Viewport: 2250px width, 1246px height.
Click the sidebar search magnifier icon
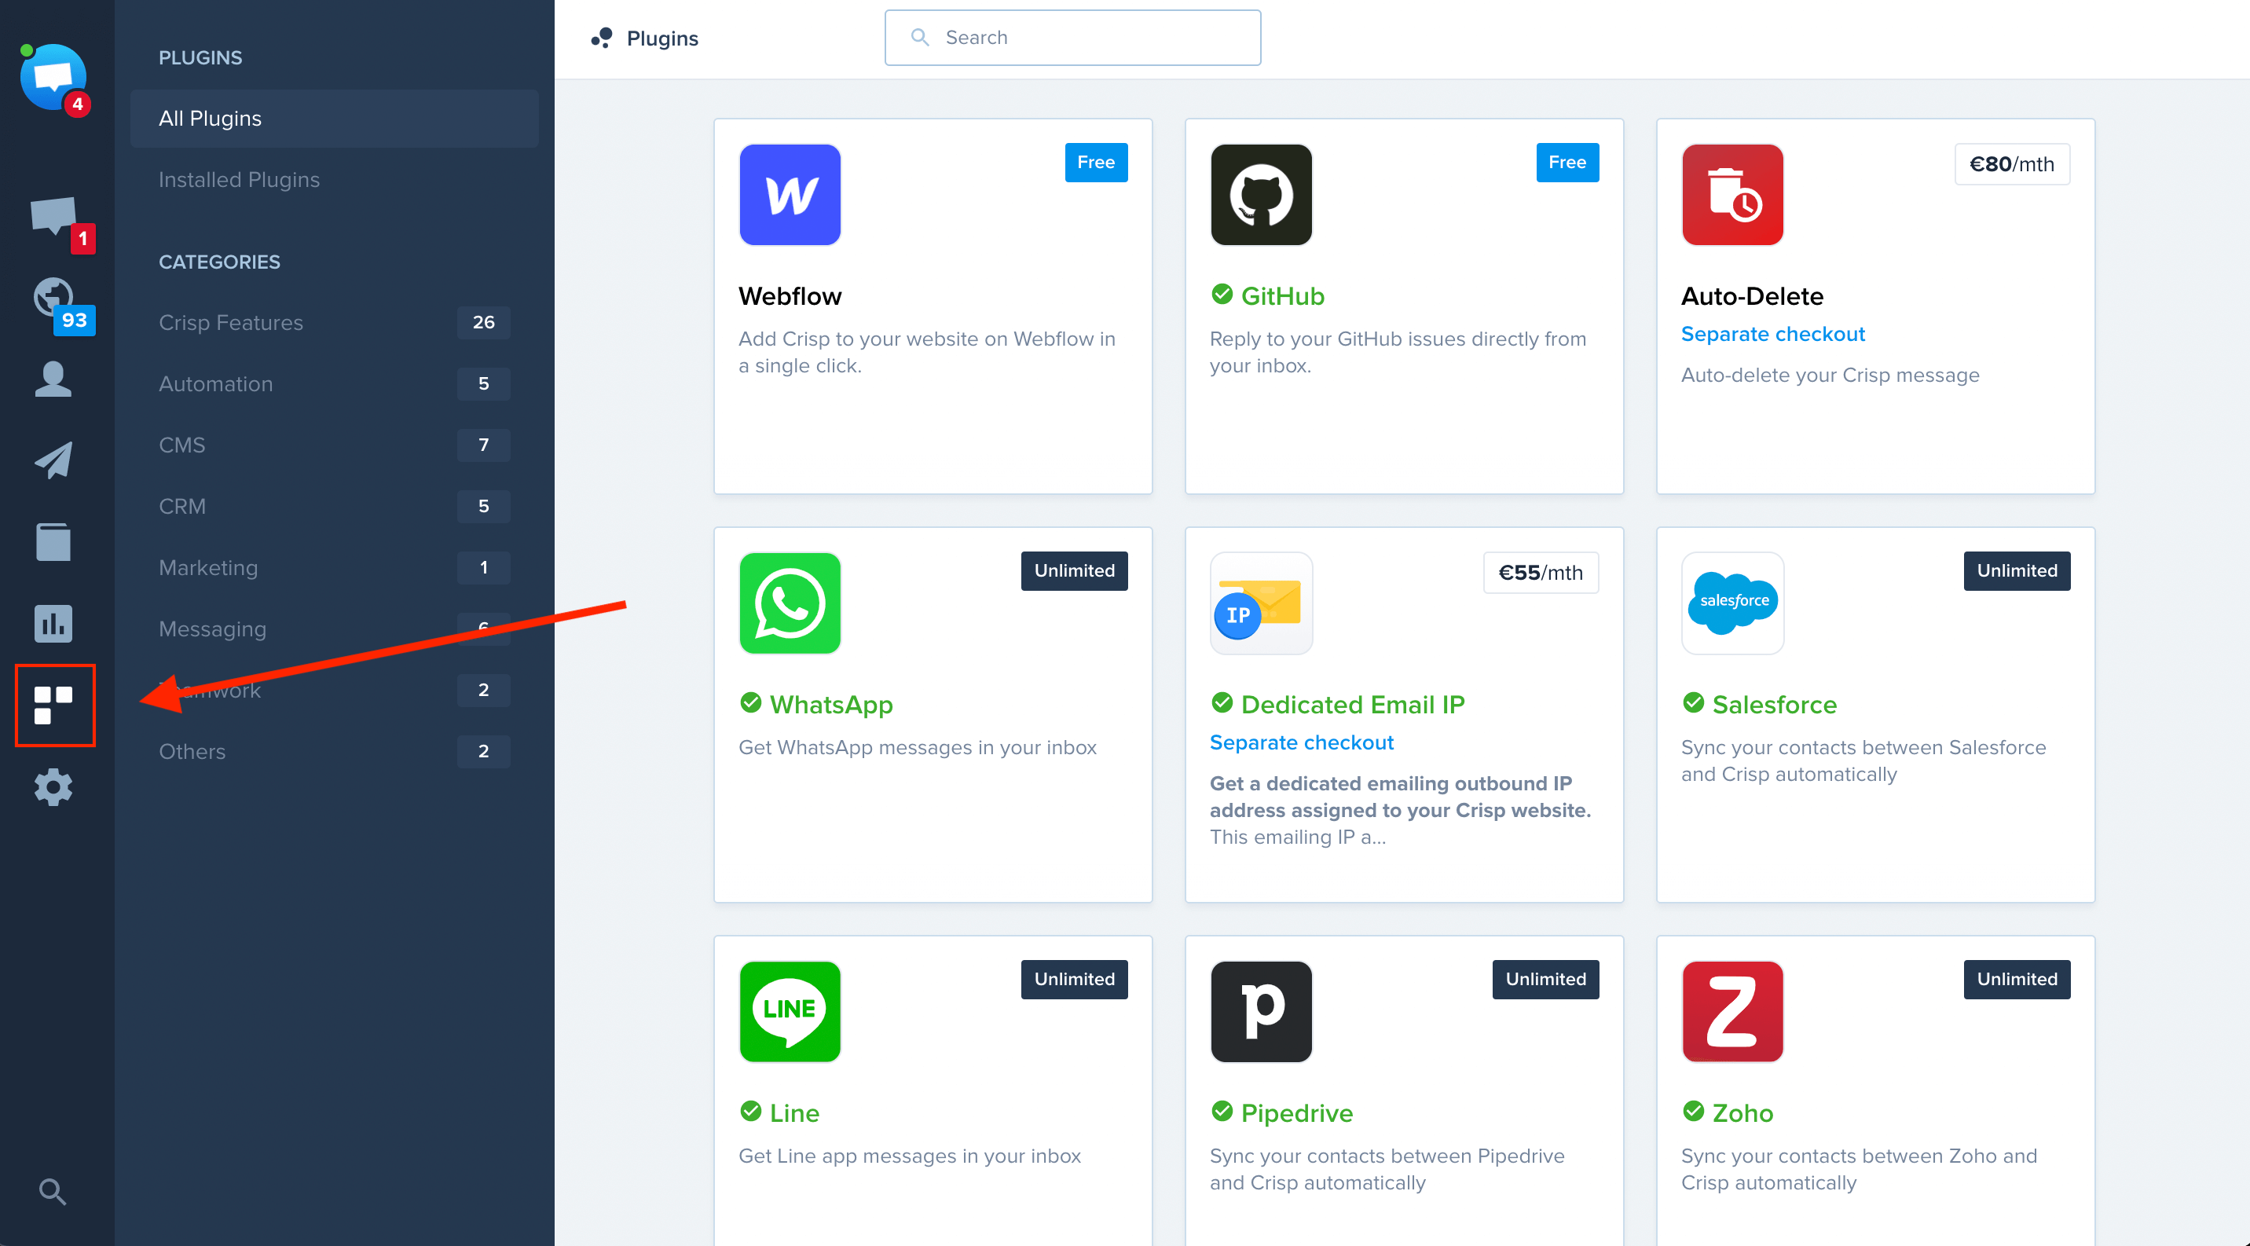[x=53, y=1191]
